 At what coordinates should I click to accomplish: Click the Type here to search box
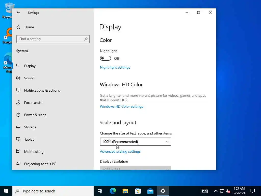click(x=53, y=191)
